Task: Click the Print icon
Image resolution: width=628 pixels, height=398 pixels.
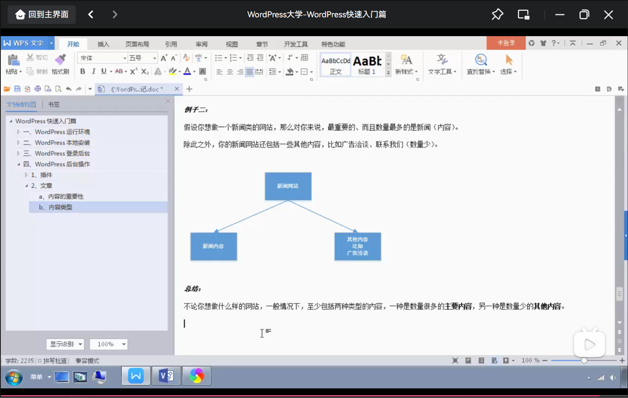Action: pos(38,89)
